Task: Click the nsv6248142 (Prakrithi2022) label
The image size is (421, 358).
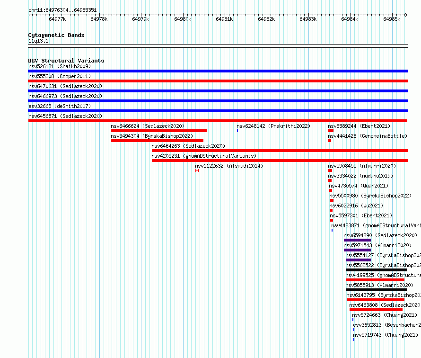Action: pos(273,126)
